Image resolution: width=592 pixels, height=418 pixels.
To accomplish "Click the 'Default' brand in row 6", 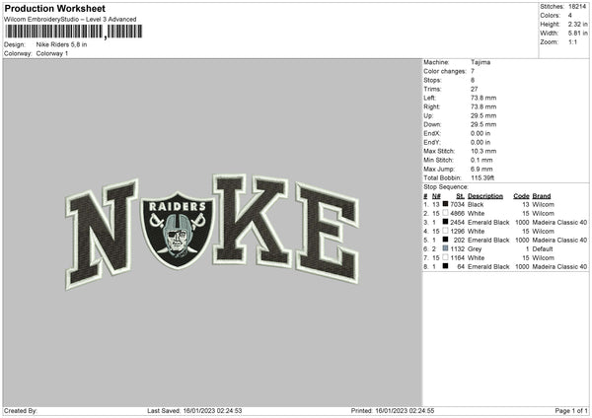I will click(x=543, y=249).
